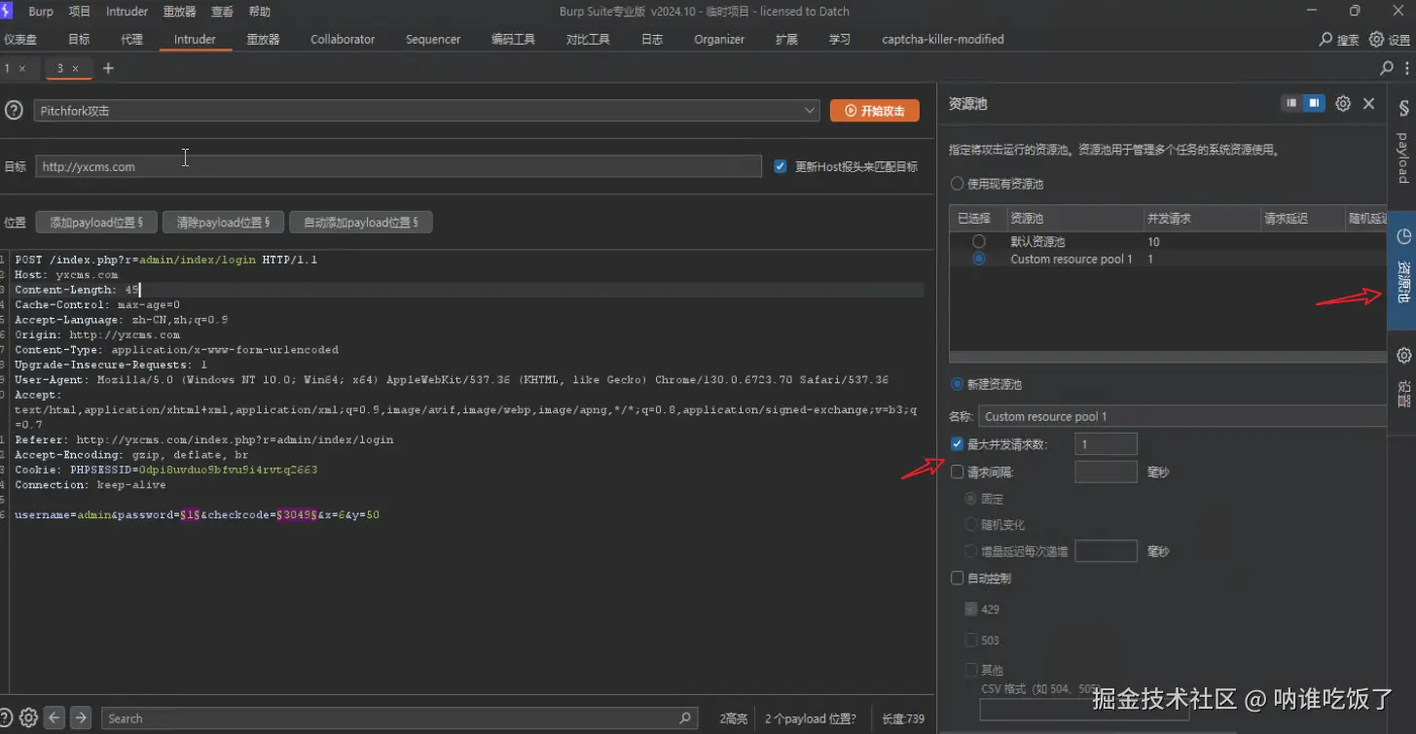Switch to the Organizer tab
Screen dimensions: 1416x734
coord(719,40)
